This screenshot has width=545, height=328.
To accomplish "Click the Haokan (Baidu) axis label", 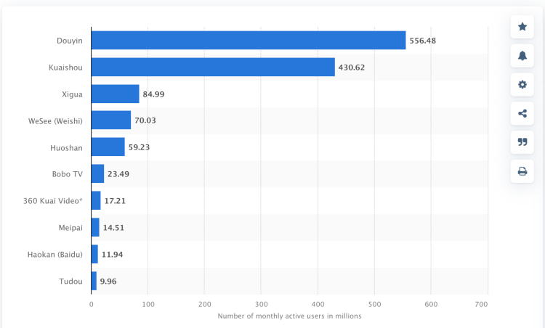I will pyautogui.click(x=55, y=255).
